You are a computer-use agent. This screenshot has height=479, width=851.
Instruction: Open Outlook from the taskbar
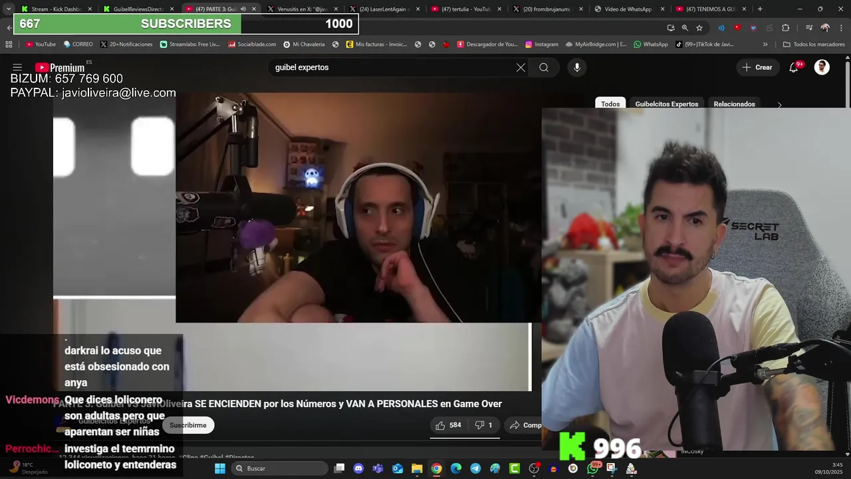(398, 468)
